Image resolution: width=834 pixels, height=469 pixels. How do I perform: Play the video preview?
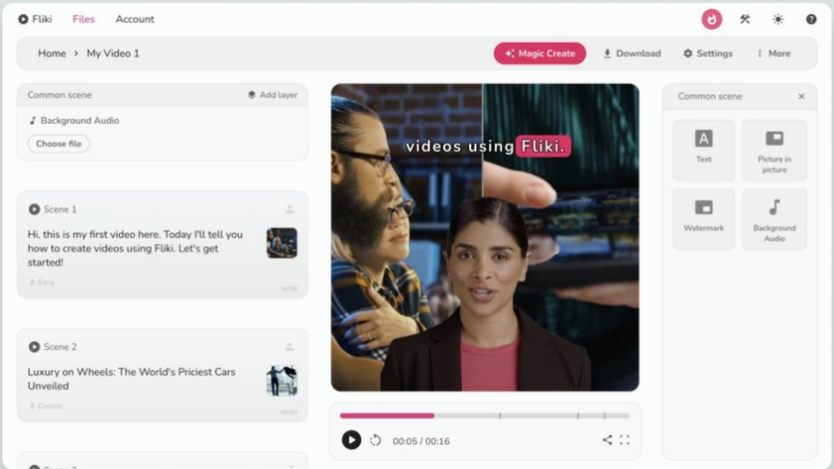(x=351, y=440)
